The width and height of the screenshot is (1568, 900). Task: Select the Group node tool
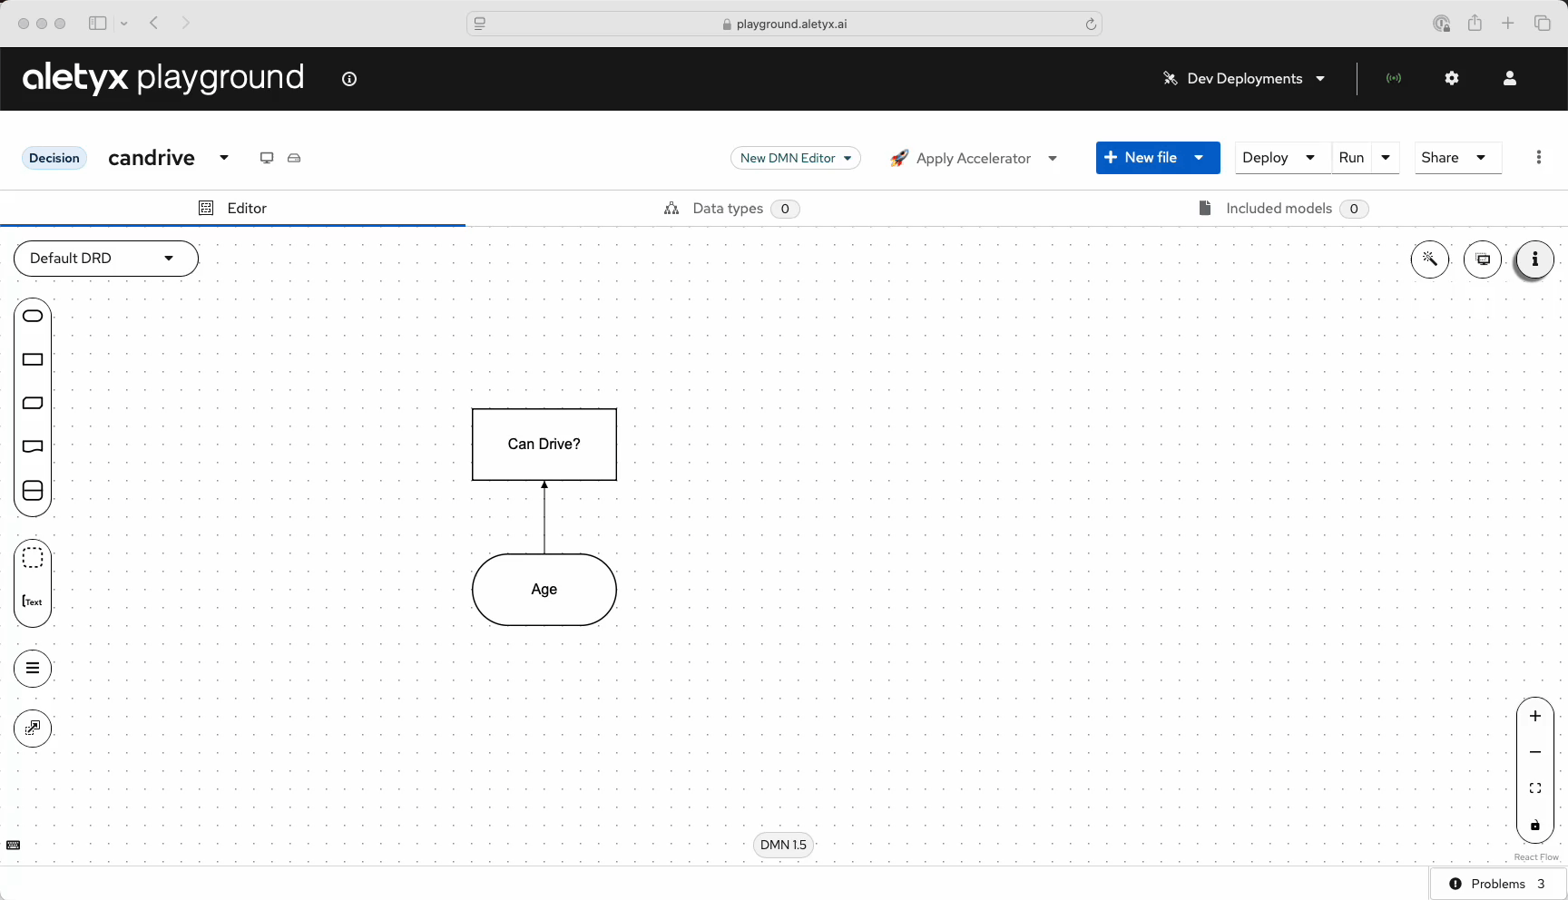33,558
